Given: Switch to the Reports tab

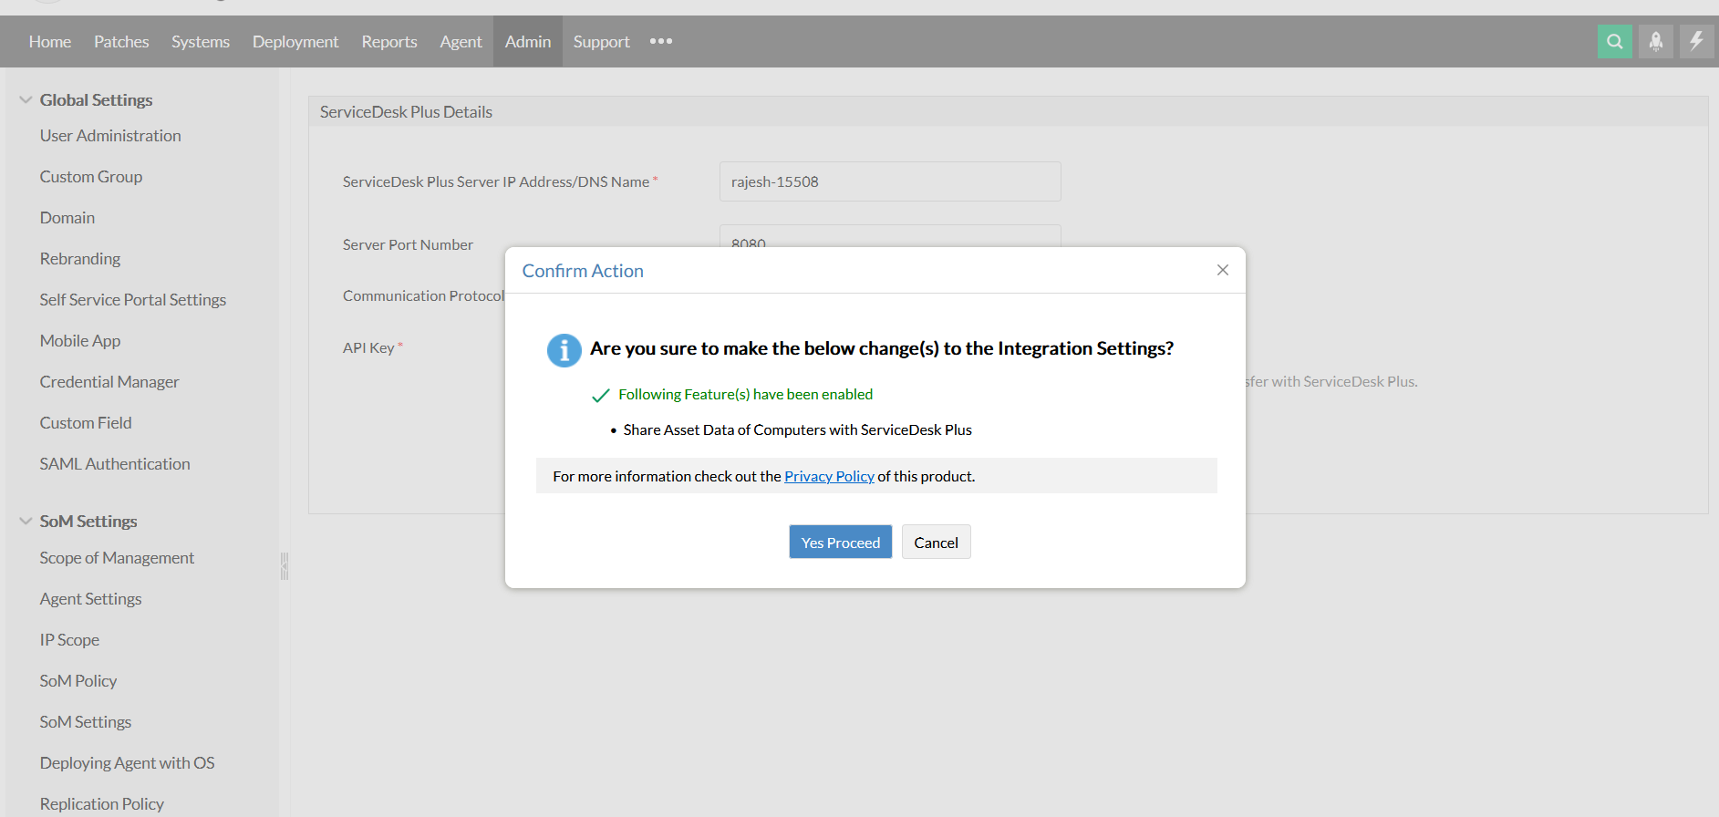Looking at the screenshot, I should click(x=389, y=42).
